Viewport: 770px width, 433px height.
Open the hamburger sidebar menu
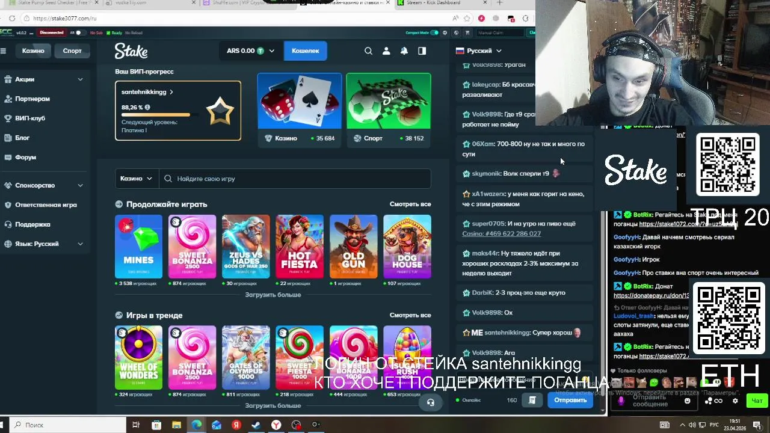click(x=3, y=51)
